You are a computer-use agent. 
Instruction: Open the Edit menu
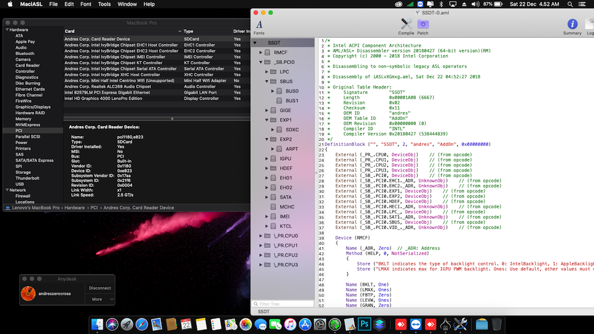[69, 4]
